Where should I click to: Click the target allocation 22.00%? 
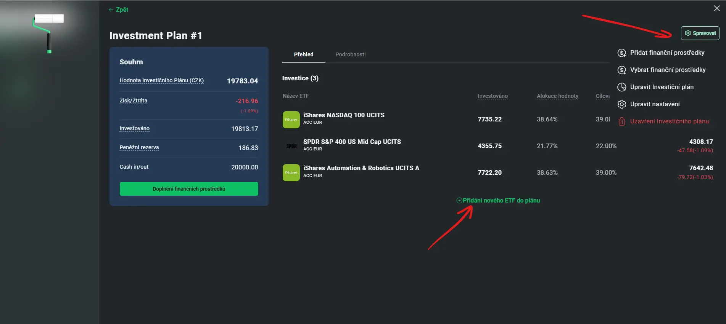606,146
